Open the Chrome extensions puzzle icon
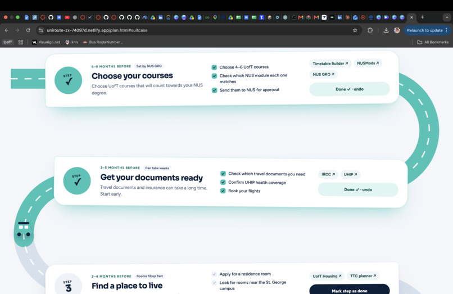This screenshot has width=453, height=294. coord(370,30)
